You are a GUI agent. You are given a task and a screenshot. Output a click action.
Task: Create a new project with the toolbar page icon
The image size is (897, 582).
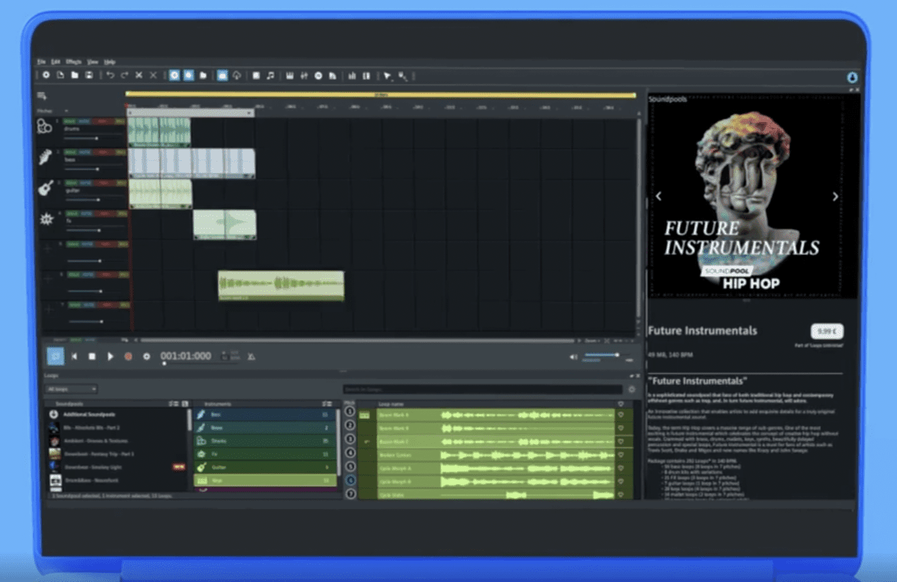60,76
